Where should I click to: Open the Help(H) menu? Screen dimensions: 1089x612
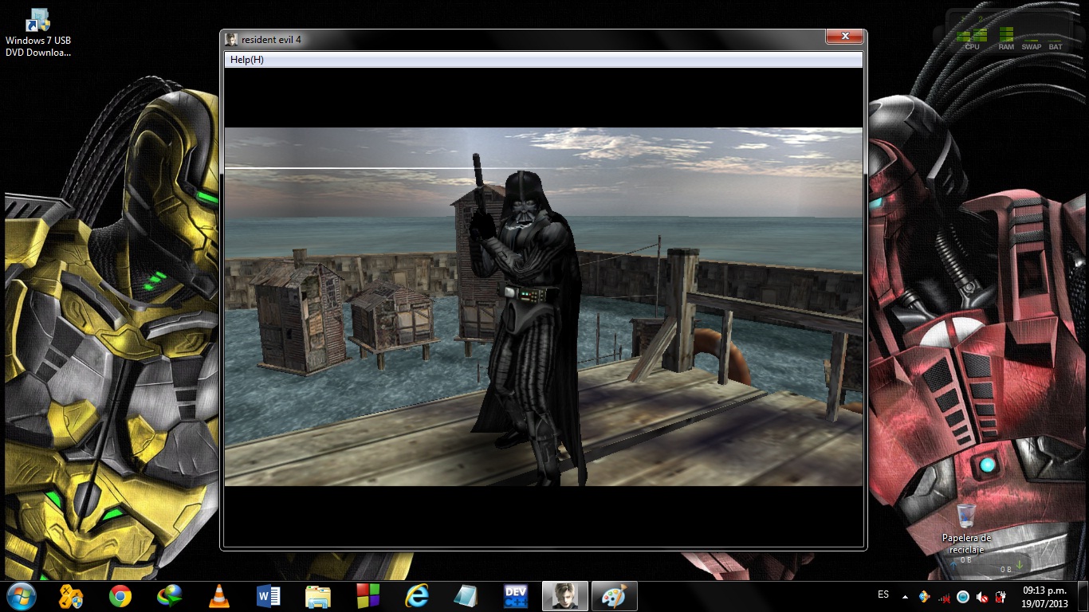246,60
